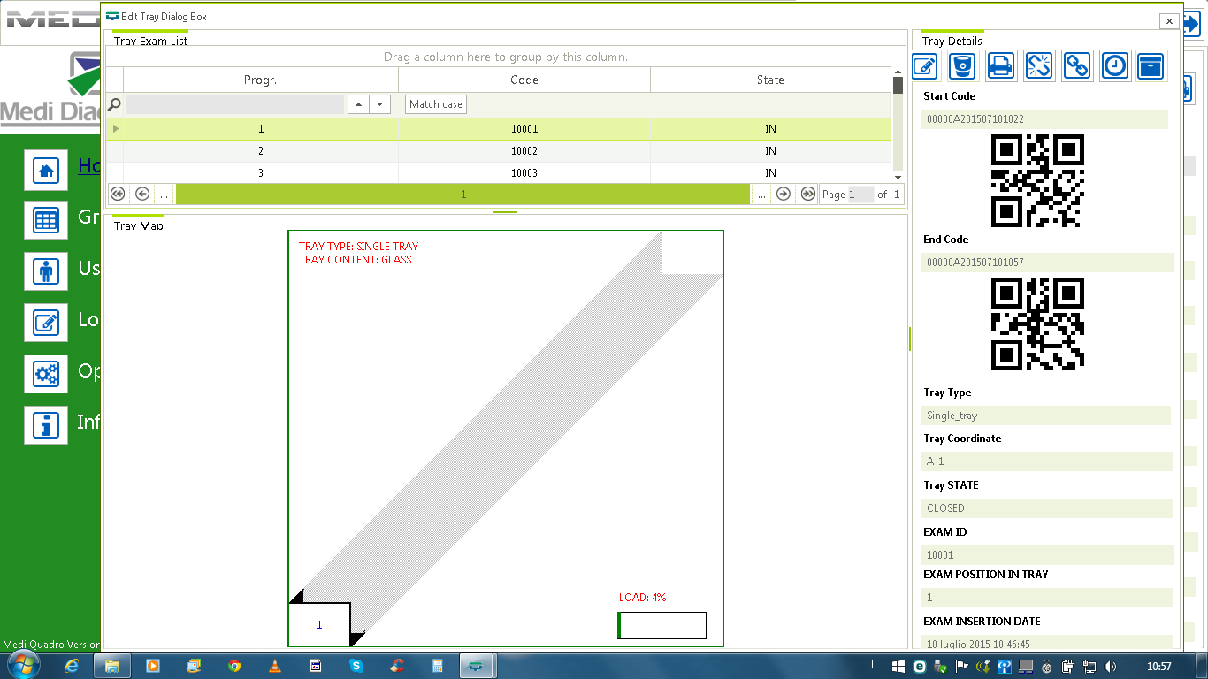Open the clock history icon
Image resolution: width=1208 pixels, height=679 pixels.
pyautogui.click(x=1115, y=65)
